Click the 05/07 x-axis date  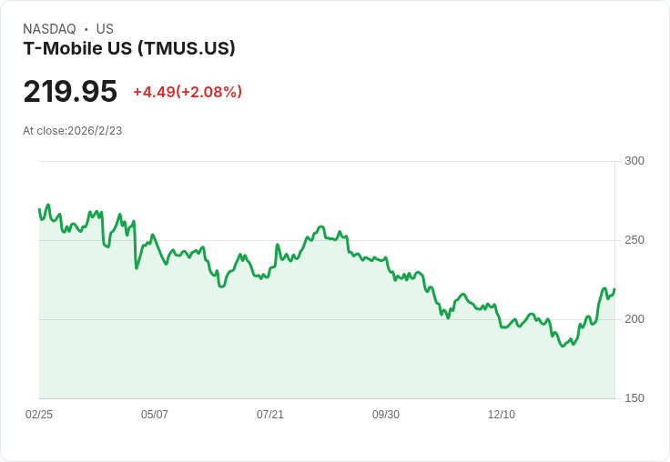click(x=155, y=415)
